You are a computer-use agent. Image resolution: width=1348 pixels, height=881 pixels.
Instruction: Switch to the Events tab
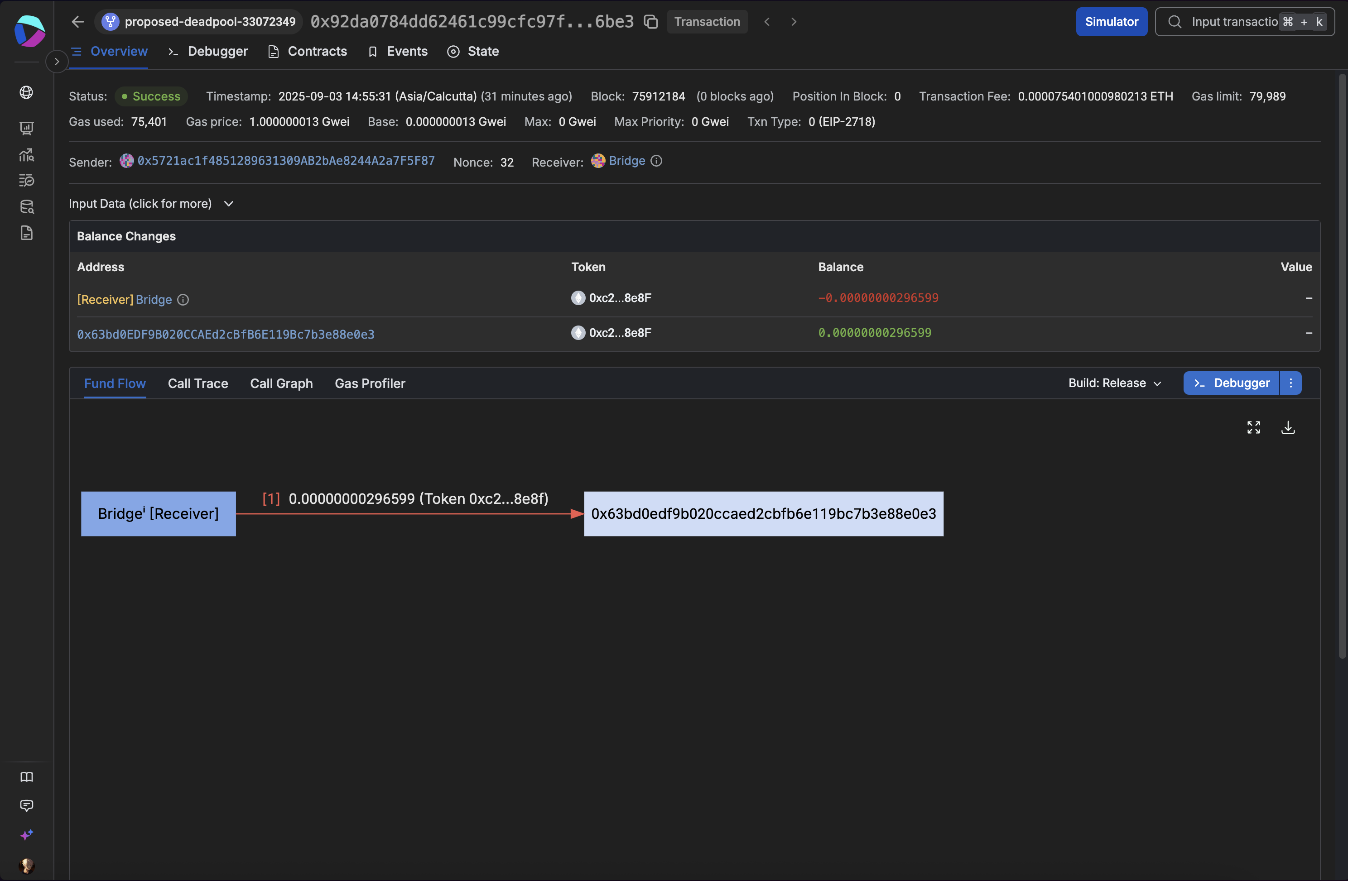pyautogui.click(x=398, y=51)
